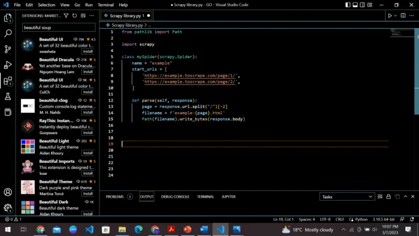Screen dimensions: 419x236
Task: Install Beautiful UI by swashata
Action: pyautogui.click(x=87, y=52)
